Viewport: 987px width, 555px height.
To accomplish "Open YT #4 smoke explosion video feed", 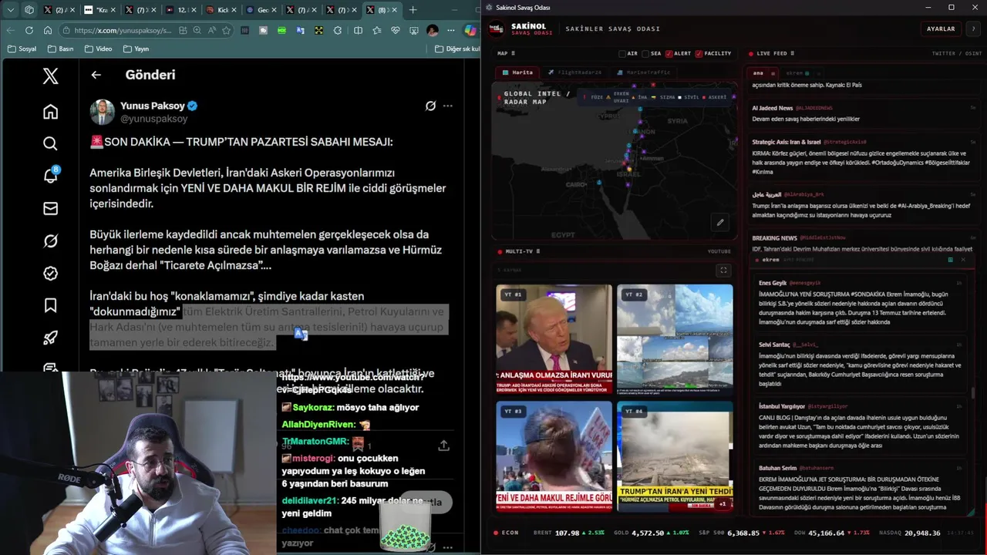I will tap(675, 456).
